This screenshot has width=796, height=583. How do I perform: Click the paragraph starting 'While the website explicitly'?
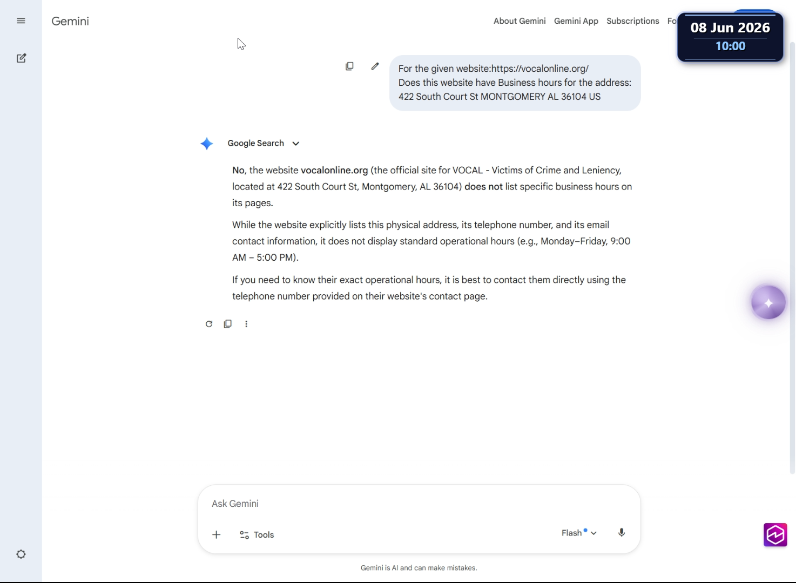click(x=432, y=241)
